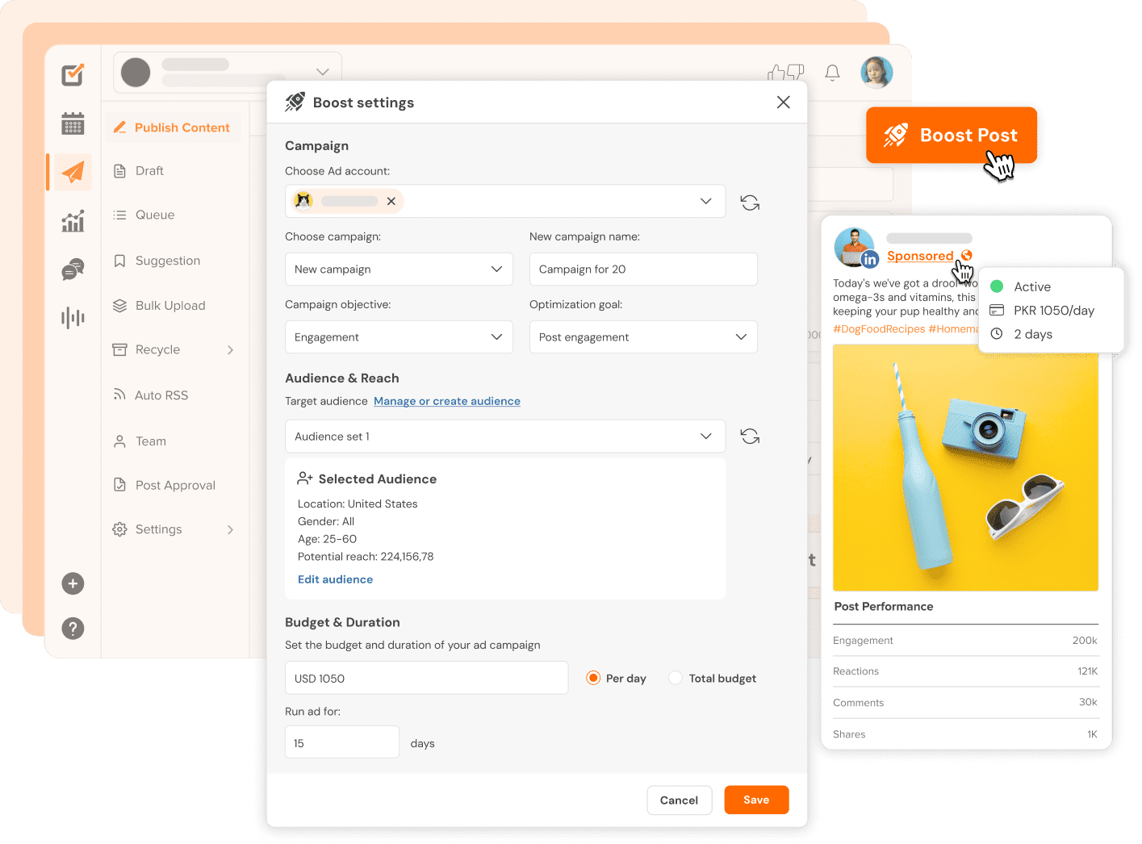
Task: Open the calendar icon in sidebar
Action: point(73,123)
